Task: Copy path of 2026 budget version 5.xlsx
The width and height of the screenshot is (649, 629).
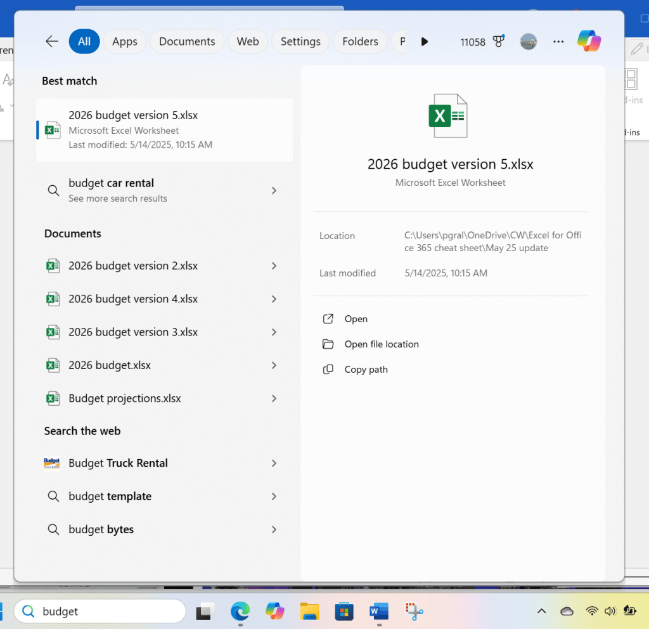Action: pos(364,369)
